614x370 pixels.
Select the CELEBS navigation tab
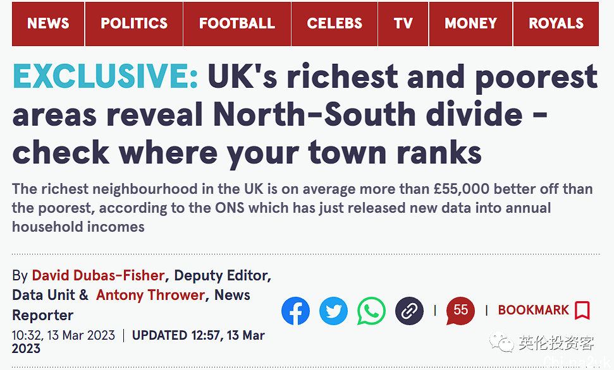tap(335, 24)
